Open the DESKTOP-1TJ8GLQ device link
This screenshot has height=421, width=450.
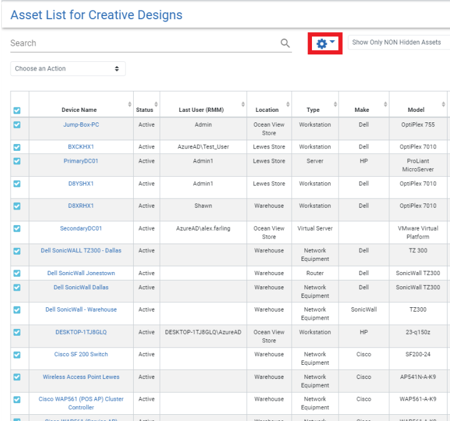point(81,332)
